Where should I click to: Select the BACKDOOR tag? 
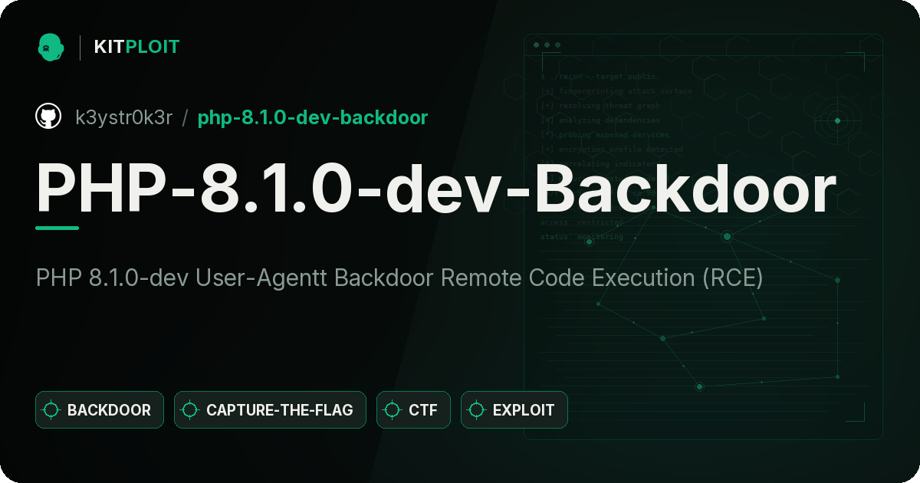click(100, 410)
